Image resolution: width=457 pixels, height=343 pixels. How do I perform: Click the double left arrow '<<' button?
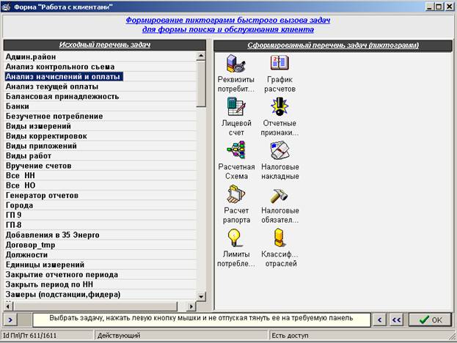pos(396,320)
